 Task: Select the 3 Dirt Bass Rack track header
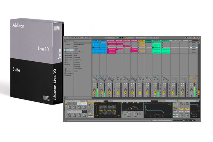111,40
